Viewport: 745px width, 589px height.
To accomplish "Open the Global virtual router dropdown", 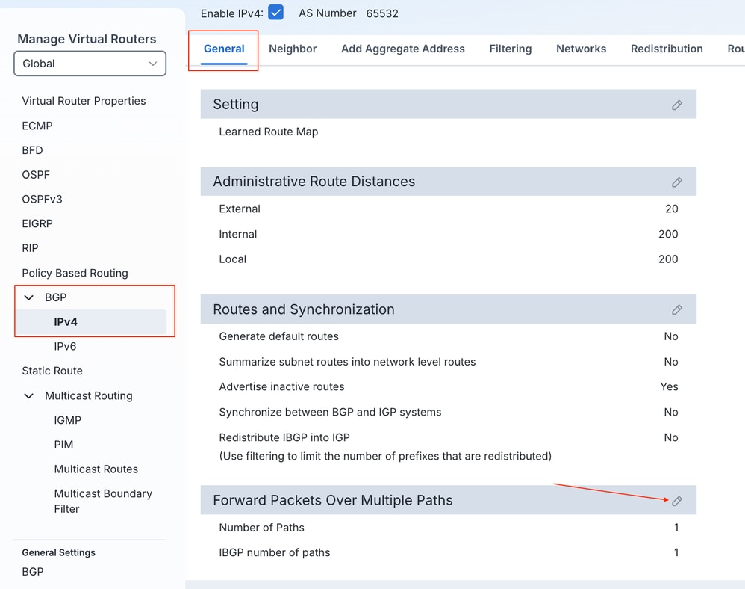I will 90,64.
